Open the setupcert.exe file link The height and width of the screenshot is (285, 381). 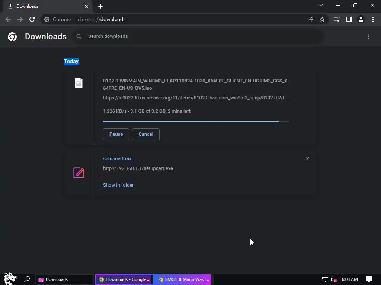point(118,159)
